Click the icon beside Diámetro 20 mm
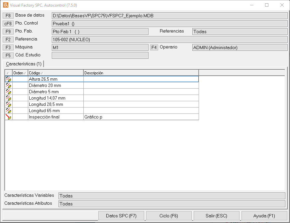The image size is (290, 223). (x=9, y=85)
